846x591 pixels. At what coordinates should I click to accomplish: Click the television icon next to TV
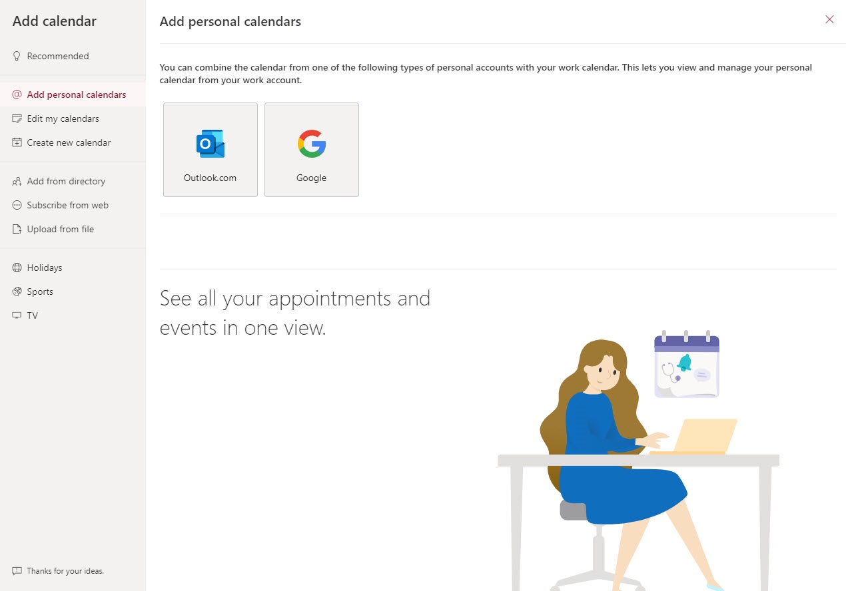(17, 315)
